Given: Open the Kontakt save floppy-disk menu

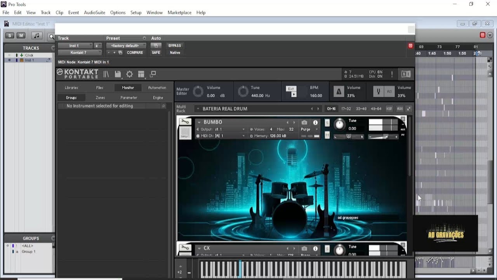Looking at the screenshot, I should point(118,74).
